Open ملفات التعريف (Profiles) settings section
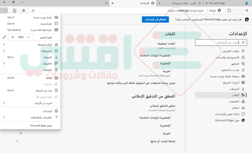The image size is (252, 153). pos(221,51)
